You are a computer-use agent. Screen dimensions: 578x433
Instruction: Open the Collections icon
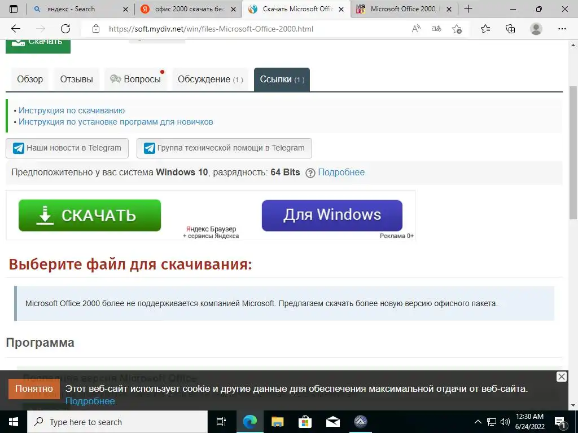(x=510, y=29)
